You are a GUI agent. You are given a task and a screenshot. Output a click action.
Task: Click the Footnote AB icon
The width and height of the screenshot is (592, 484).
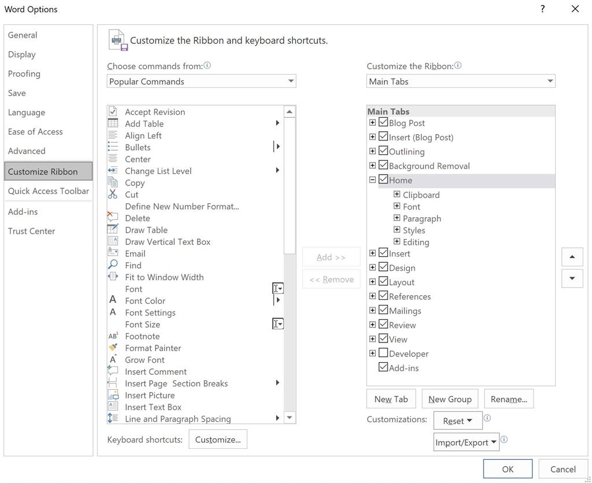point(113,336)
